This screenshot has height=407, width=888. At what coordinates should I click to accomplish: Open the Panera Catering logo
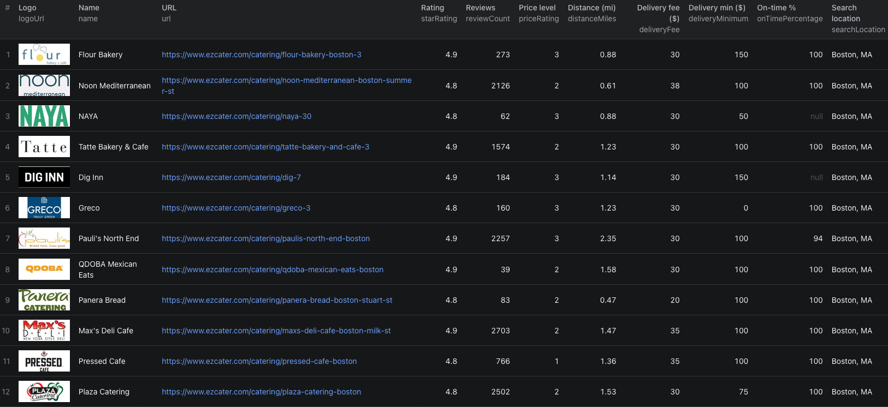pyautogui.click(x=44, y=300)
